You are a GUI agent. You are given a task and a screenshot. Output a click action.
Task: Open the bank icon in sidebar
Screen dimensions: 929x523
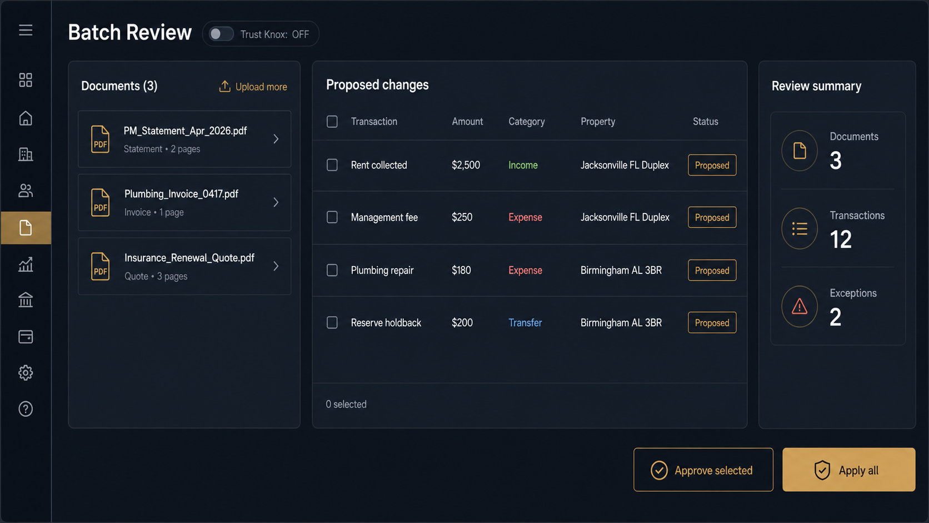[x=26, y=300]
